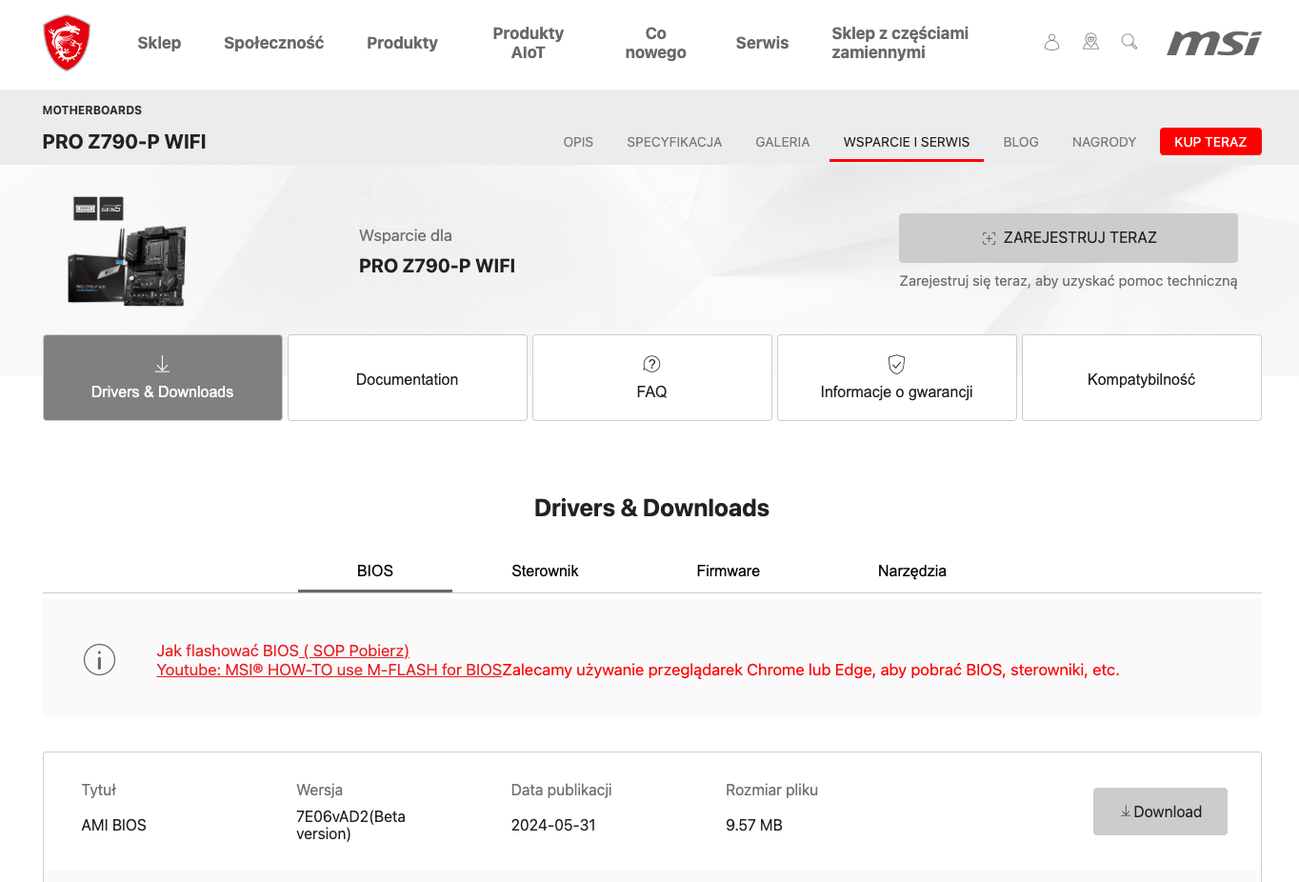Switch to the Firmware tab
The image size is (1299, 882).
pyautogui.click(x=729, y=571)
